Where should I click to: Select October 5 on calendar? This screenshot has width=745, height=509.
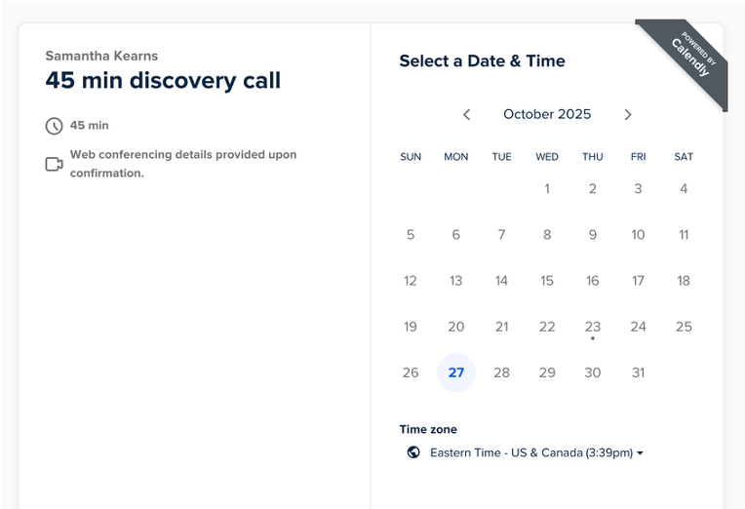click(x=411, y=235)
